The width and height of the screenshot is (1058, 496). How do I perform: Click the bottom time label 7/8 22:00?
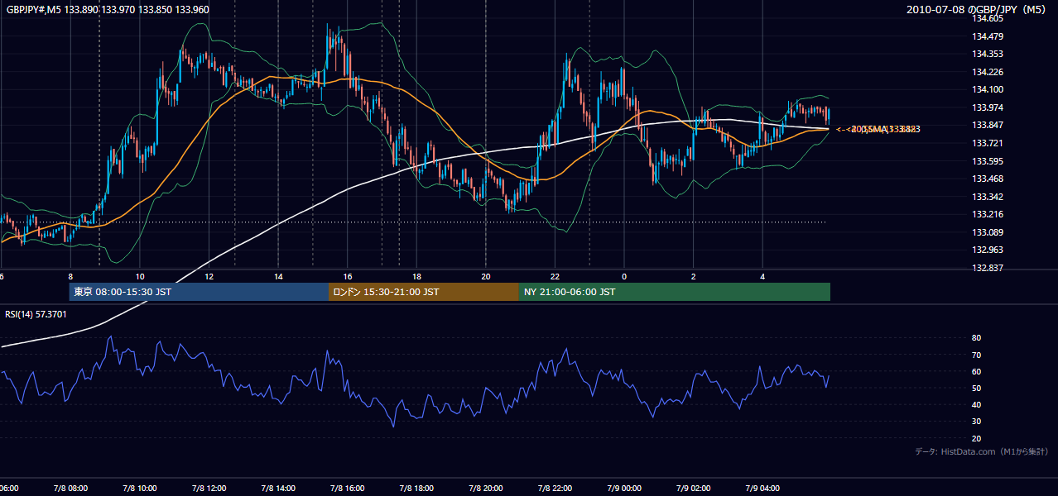[555, 489]
